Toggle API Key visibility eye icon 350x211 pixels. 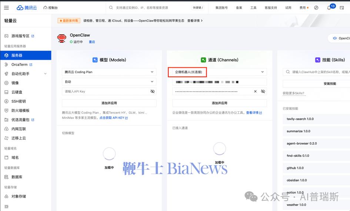coord(153,91)
